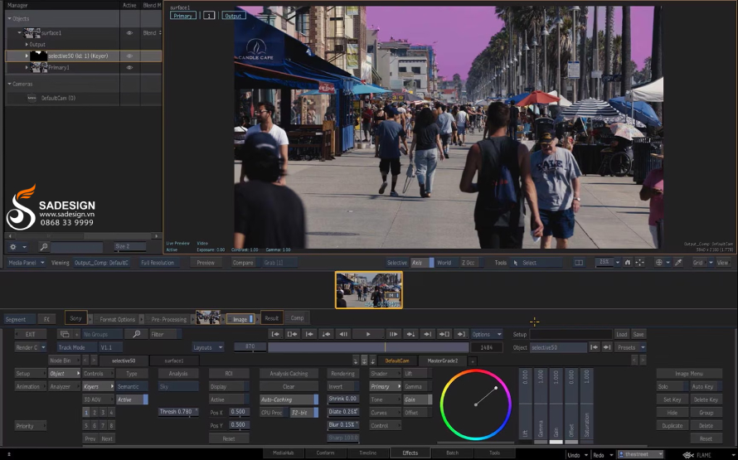The width and height of the screenshot is (738, 460).
Task: Toggle the Invert rendering button
Action: coord(342,386)
